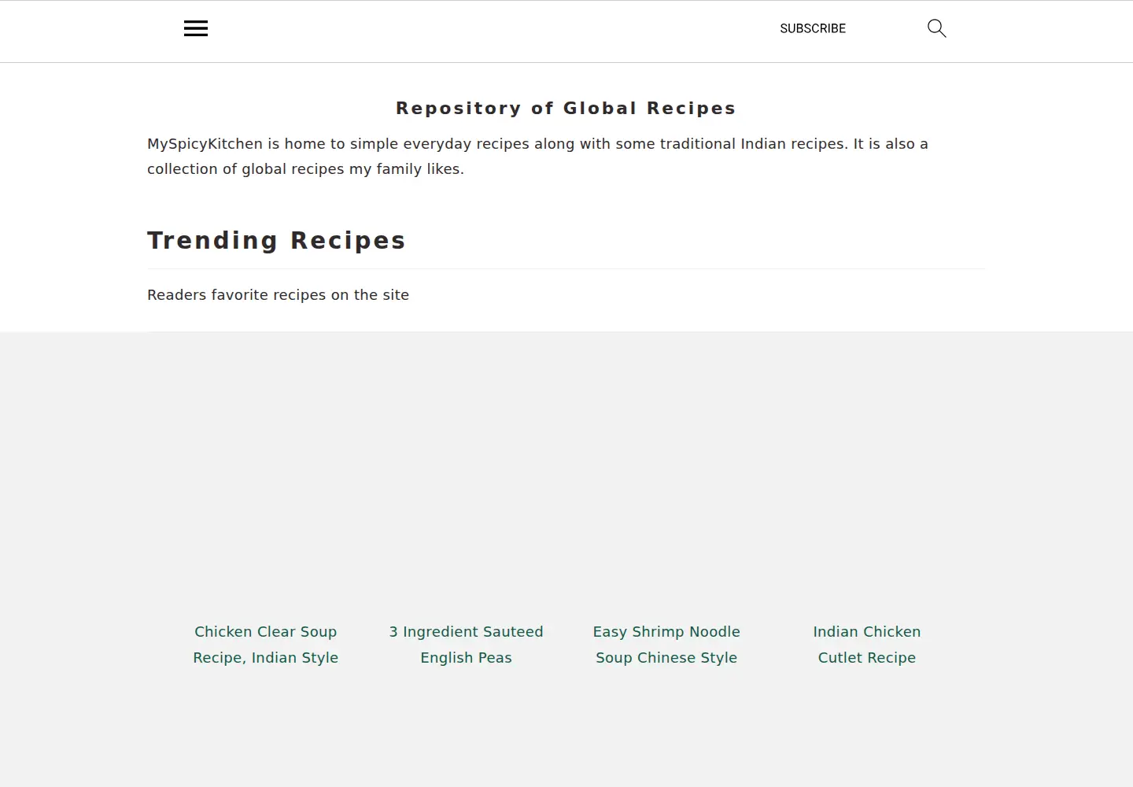Open Chicken Clear Soup Recipe, Indian Style
This screenshot has height=787, width=1133.
click(x=266, y=645)
